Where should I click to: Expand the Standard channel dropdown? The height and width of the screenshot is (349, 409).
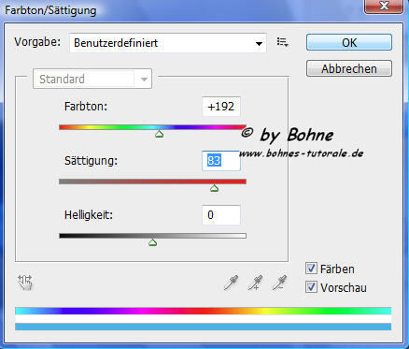tap(92, 79)
